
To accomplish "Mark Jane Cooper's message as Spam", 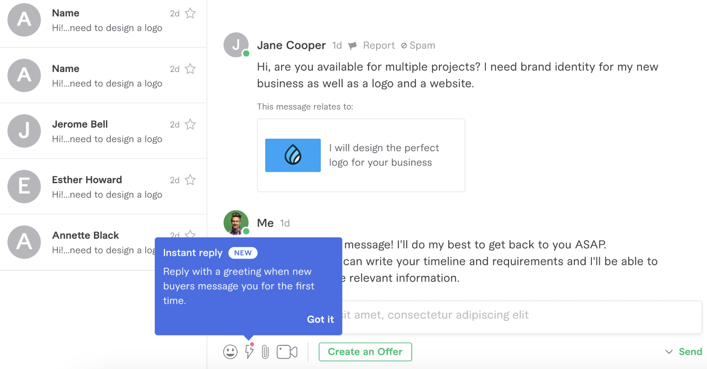I will pyautogui.click(x=418, y=45).
